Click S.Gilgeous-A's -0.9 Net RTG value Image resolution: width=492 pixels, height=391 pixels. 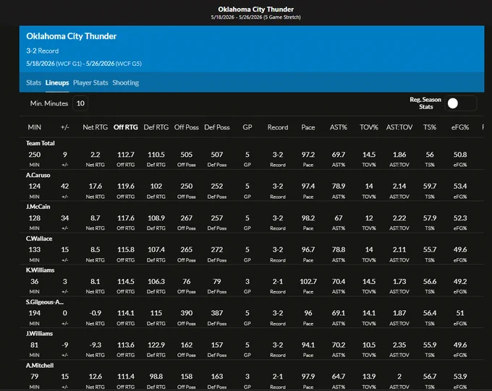click(95, 313)
